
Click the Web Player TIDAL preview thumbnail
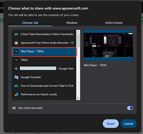(x=108, y=45)
